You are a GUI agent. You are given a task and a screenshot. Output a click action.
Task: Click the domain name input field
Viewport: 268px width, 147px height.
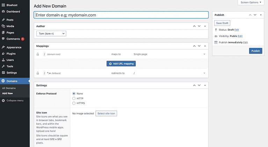121,15
